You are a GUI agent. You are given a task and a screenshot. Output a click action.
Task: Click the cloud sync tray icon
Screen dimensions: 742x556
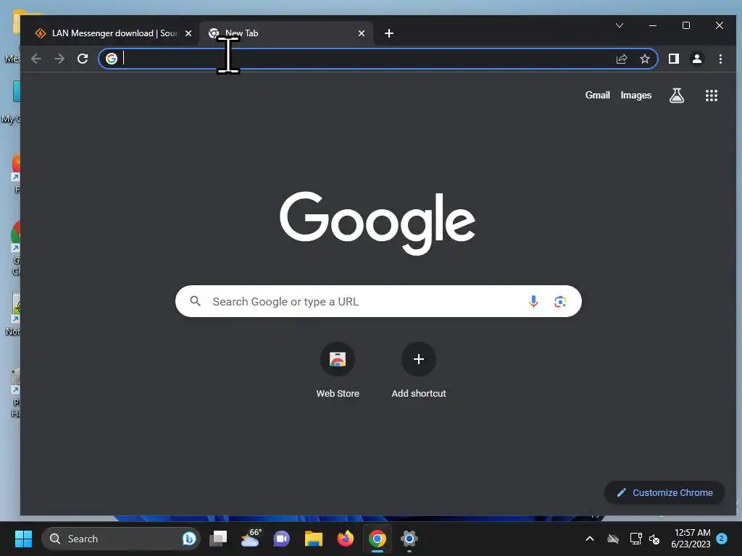[x=613, y=539]
